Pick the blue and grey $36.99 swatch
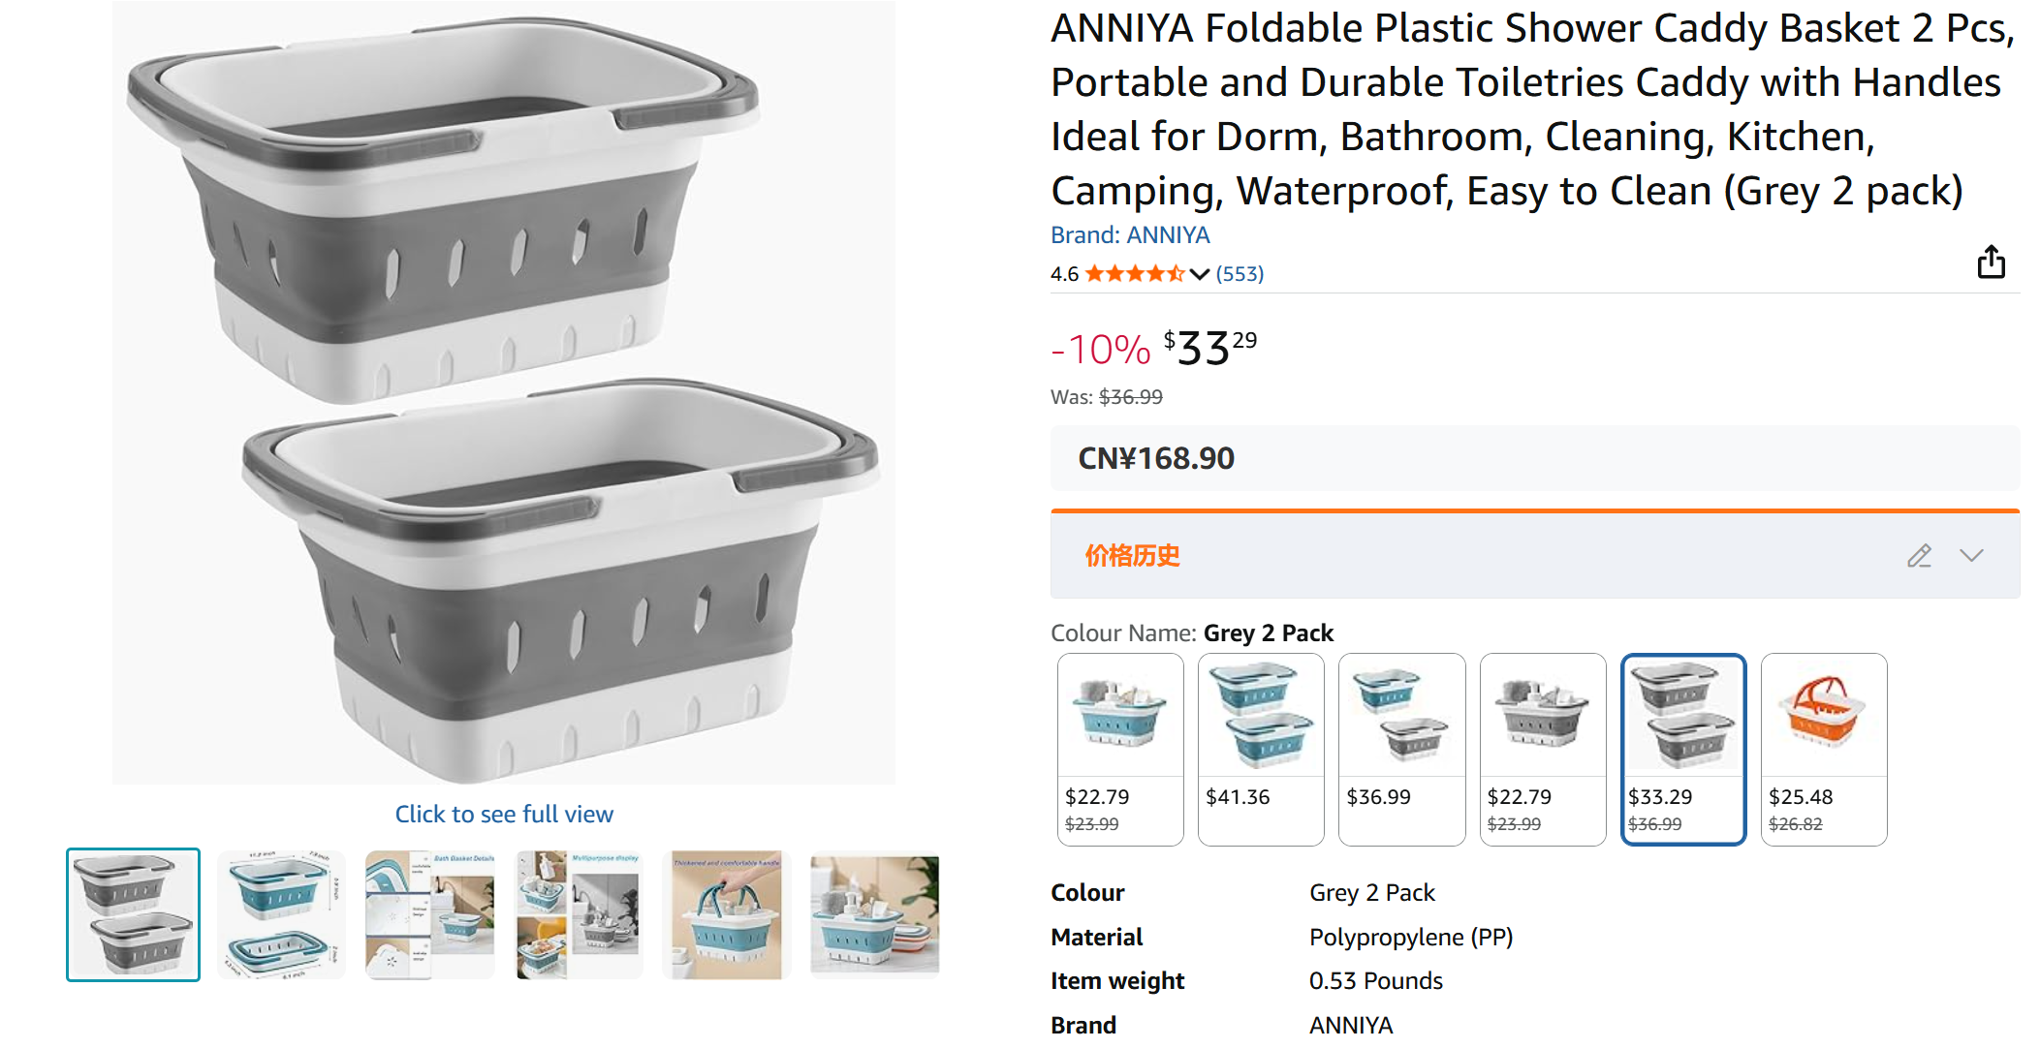This screenshot has height=1049, width=2040. click(1401, 749)
